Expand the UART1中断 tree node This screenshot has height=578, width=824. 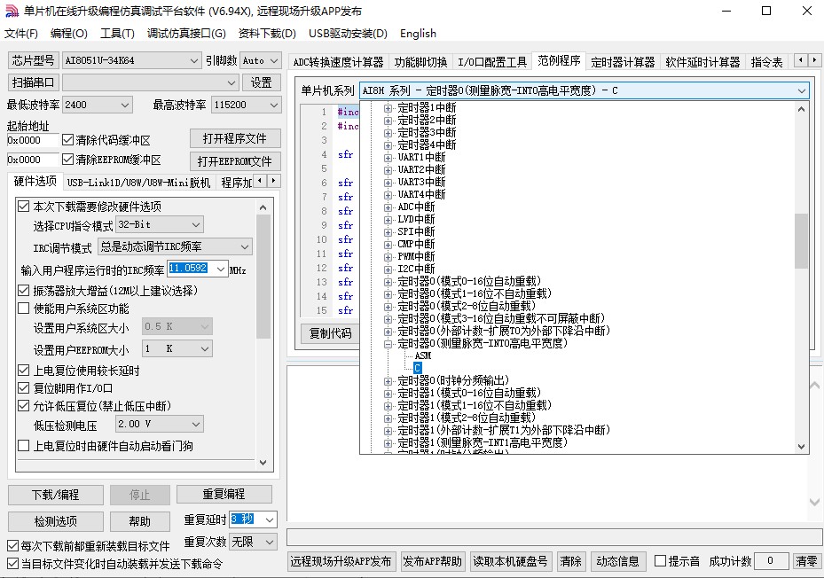[x=388, y=157]
